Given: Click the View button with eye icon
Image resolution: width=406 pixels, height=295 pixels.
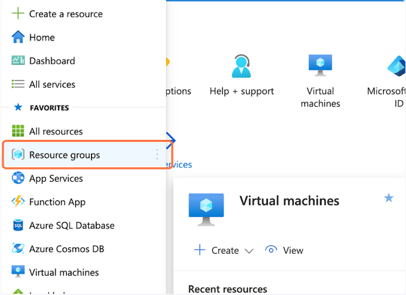Looking at the screenshot, I should click(285, 250).
